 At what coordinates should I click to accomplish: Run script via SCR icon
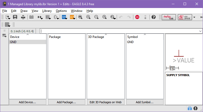click(64, 17)
